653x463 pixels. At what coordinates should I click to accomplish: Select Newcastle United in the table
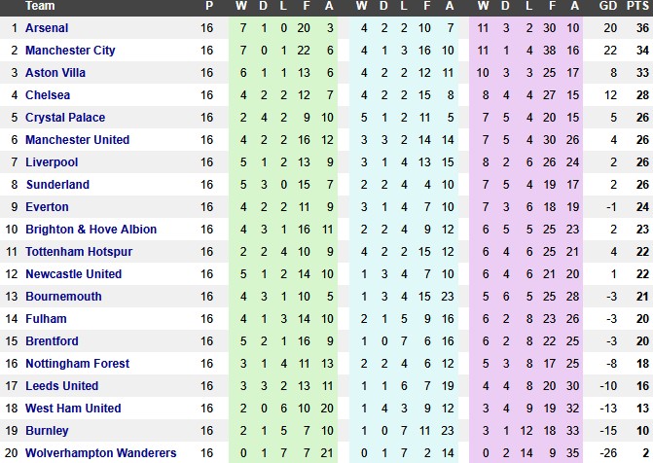74,273
